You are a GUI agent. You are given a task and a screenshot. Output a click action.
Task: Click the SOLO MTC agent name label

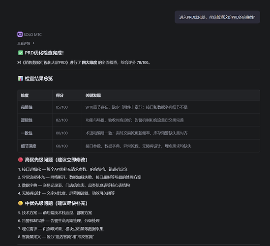point(32,34)
